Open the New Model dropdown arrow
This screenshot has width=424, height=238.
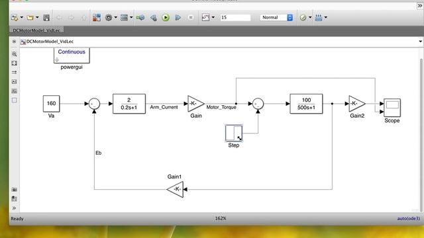tap(22, 18)
